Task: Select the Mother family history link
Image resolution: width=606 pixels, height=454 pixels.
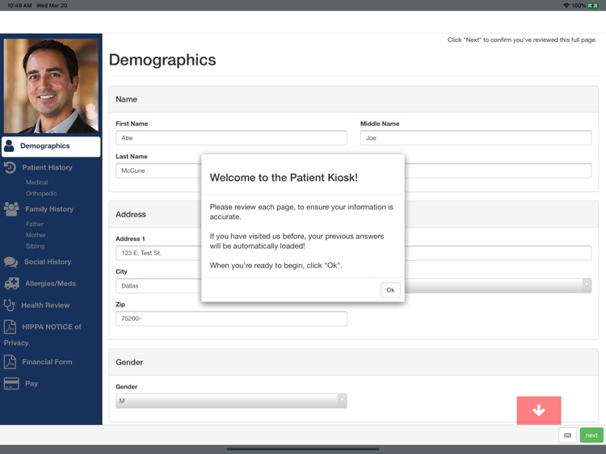Action: point(36,235)
